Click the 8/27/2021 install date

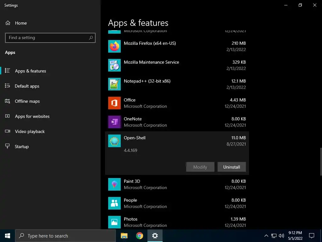tap(236, 144)
